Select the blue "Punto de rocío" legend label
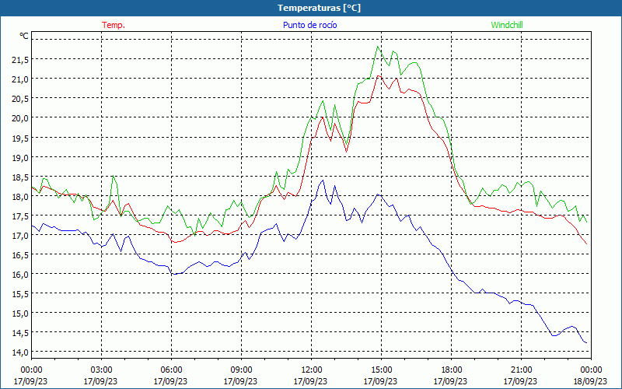Image resolution: width=622 pixels, height=389 pixels. [309, 25]
